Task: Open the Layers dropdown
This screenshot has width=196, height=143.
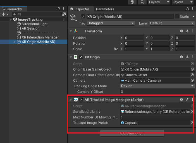Action: click(x=159, y=2)
